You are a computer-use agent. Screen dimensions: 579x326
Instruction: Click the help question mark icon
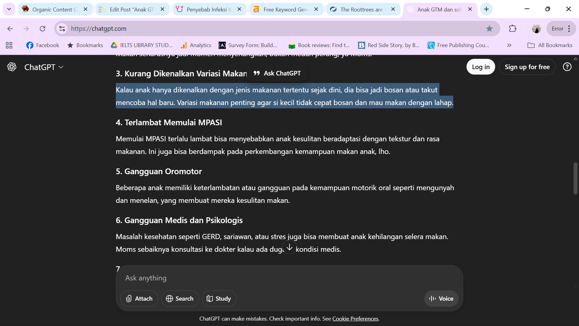[567, 67]
